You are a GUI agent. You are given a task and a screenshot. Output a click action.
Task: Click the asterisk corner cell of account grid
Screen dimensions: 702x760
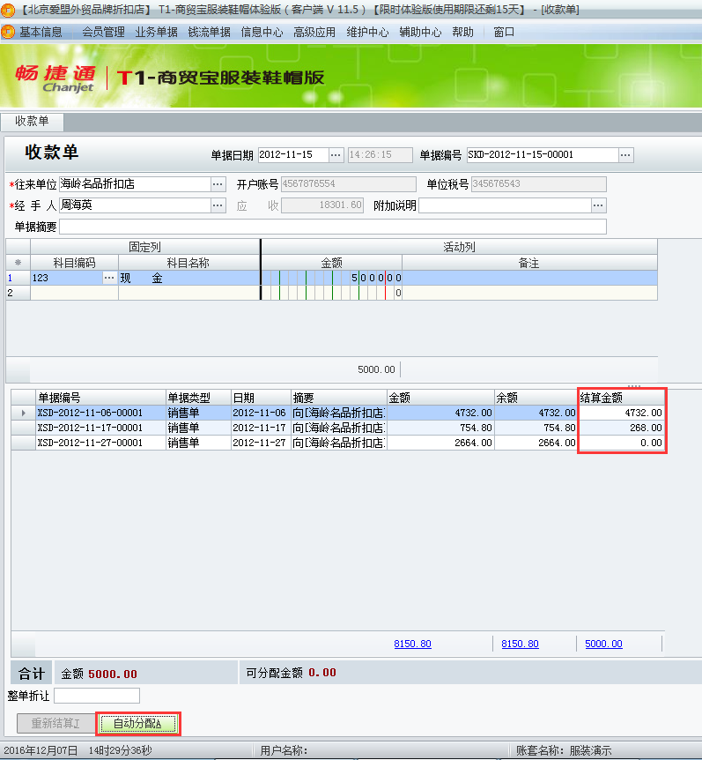18,263
